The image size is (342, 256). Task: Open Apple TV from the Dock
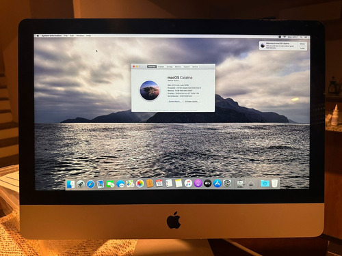click(x=207, y=183)
